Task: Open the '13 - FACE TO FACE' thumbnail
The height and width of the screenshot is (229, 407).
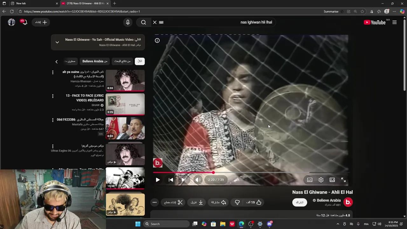Action: point(125,104)
